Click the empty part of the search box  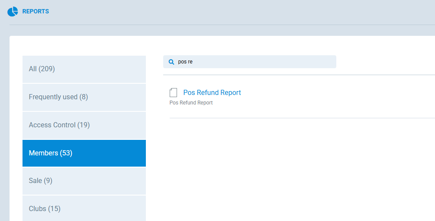(x=268, y=62)
